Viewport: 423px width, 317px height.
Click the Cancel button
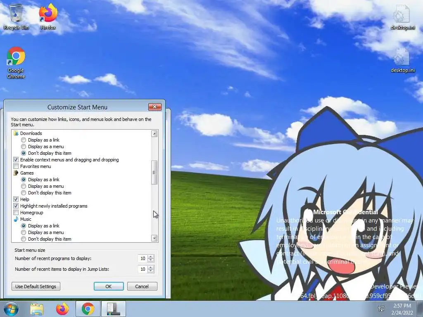[x=142, y=286]
